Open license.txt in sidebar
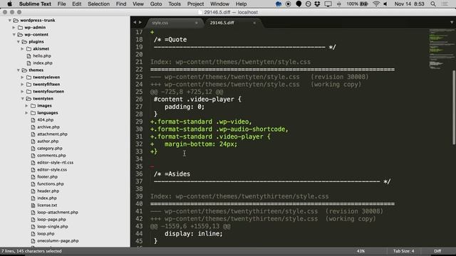This screenshot has width=456, height=256. (47, 206)
